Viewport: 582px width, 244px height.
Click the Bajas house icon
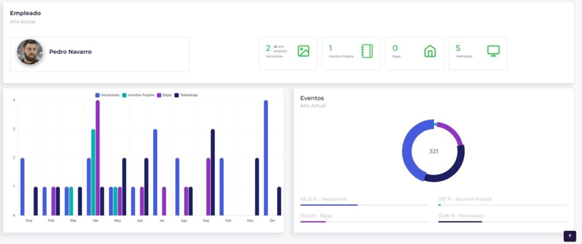click(430, 51)
